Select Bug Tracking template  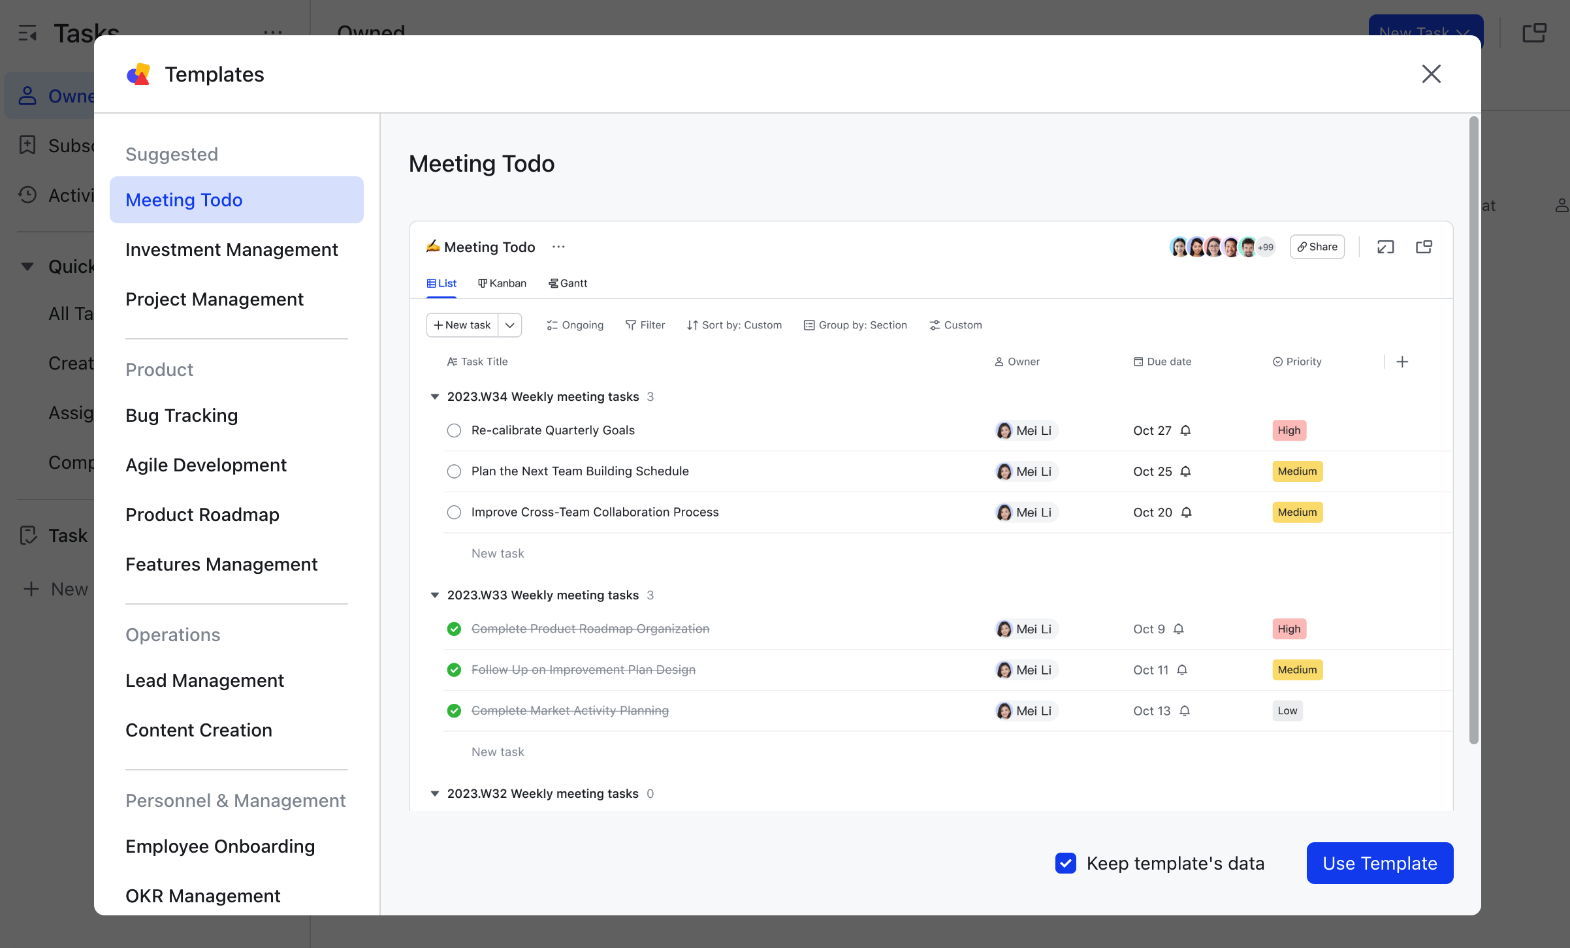click(236, 415)
